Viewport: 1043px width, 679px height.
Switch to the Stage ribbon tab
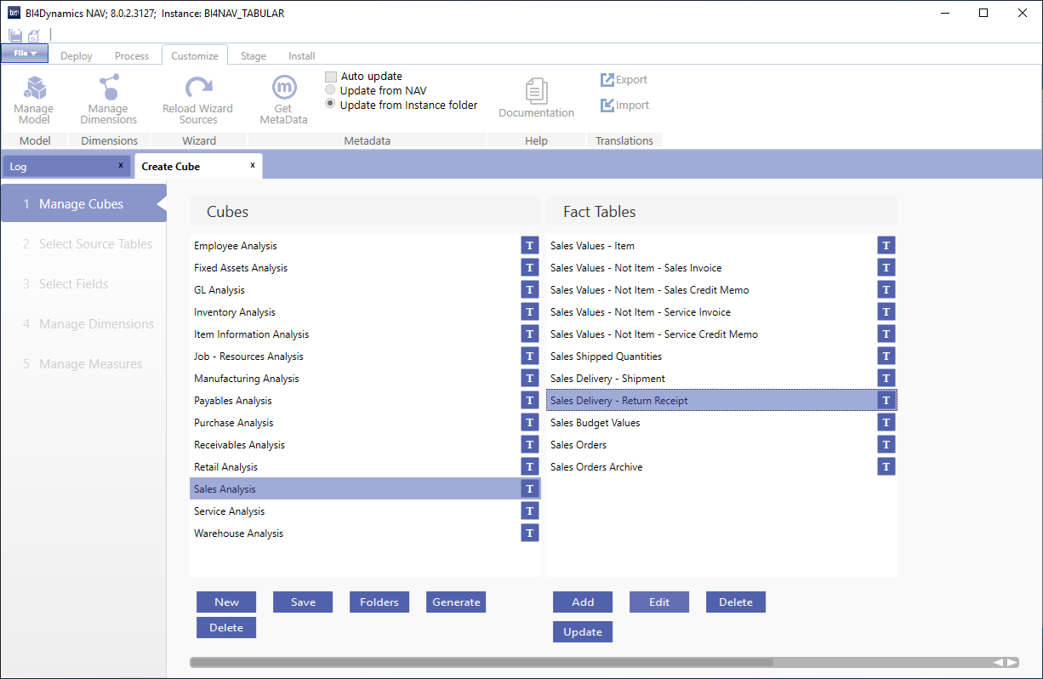click(254, 56)
